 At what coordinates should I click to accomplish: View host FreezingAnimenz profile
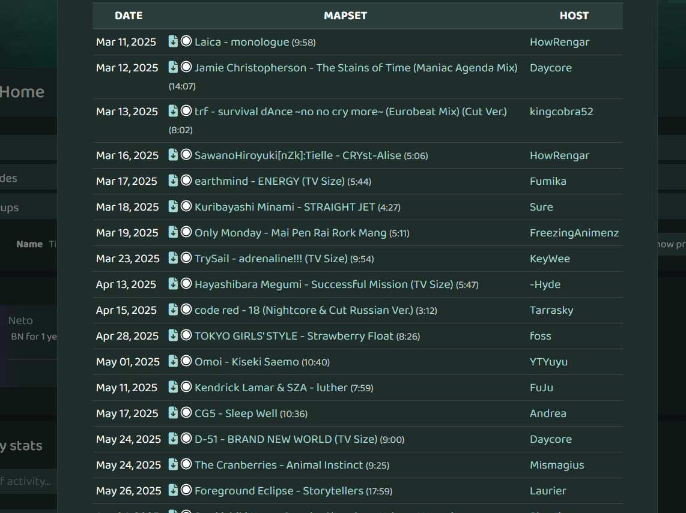[x=574, y=232]
